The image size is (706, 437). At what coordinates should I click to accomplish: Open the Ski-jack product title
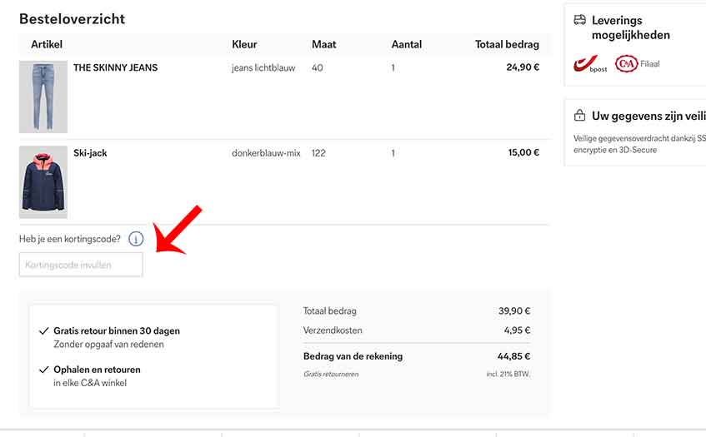tap(90, 153)
